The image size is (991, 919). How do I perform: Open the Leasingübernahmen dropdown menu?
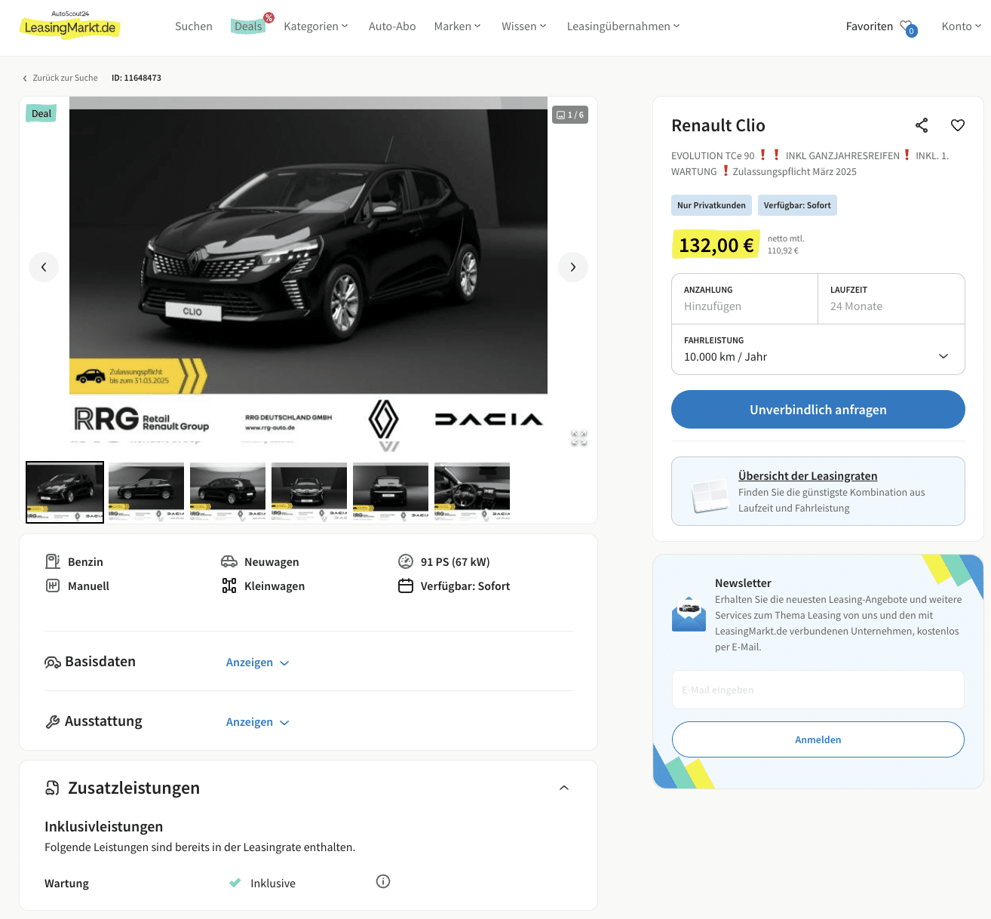624,26
